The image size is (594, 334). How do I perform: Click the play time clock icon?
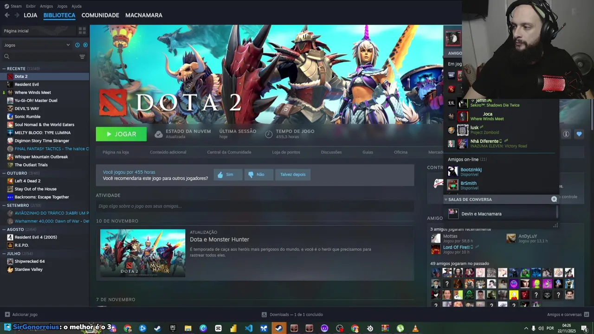point(269,134)
